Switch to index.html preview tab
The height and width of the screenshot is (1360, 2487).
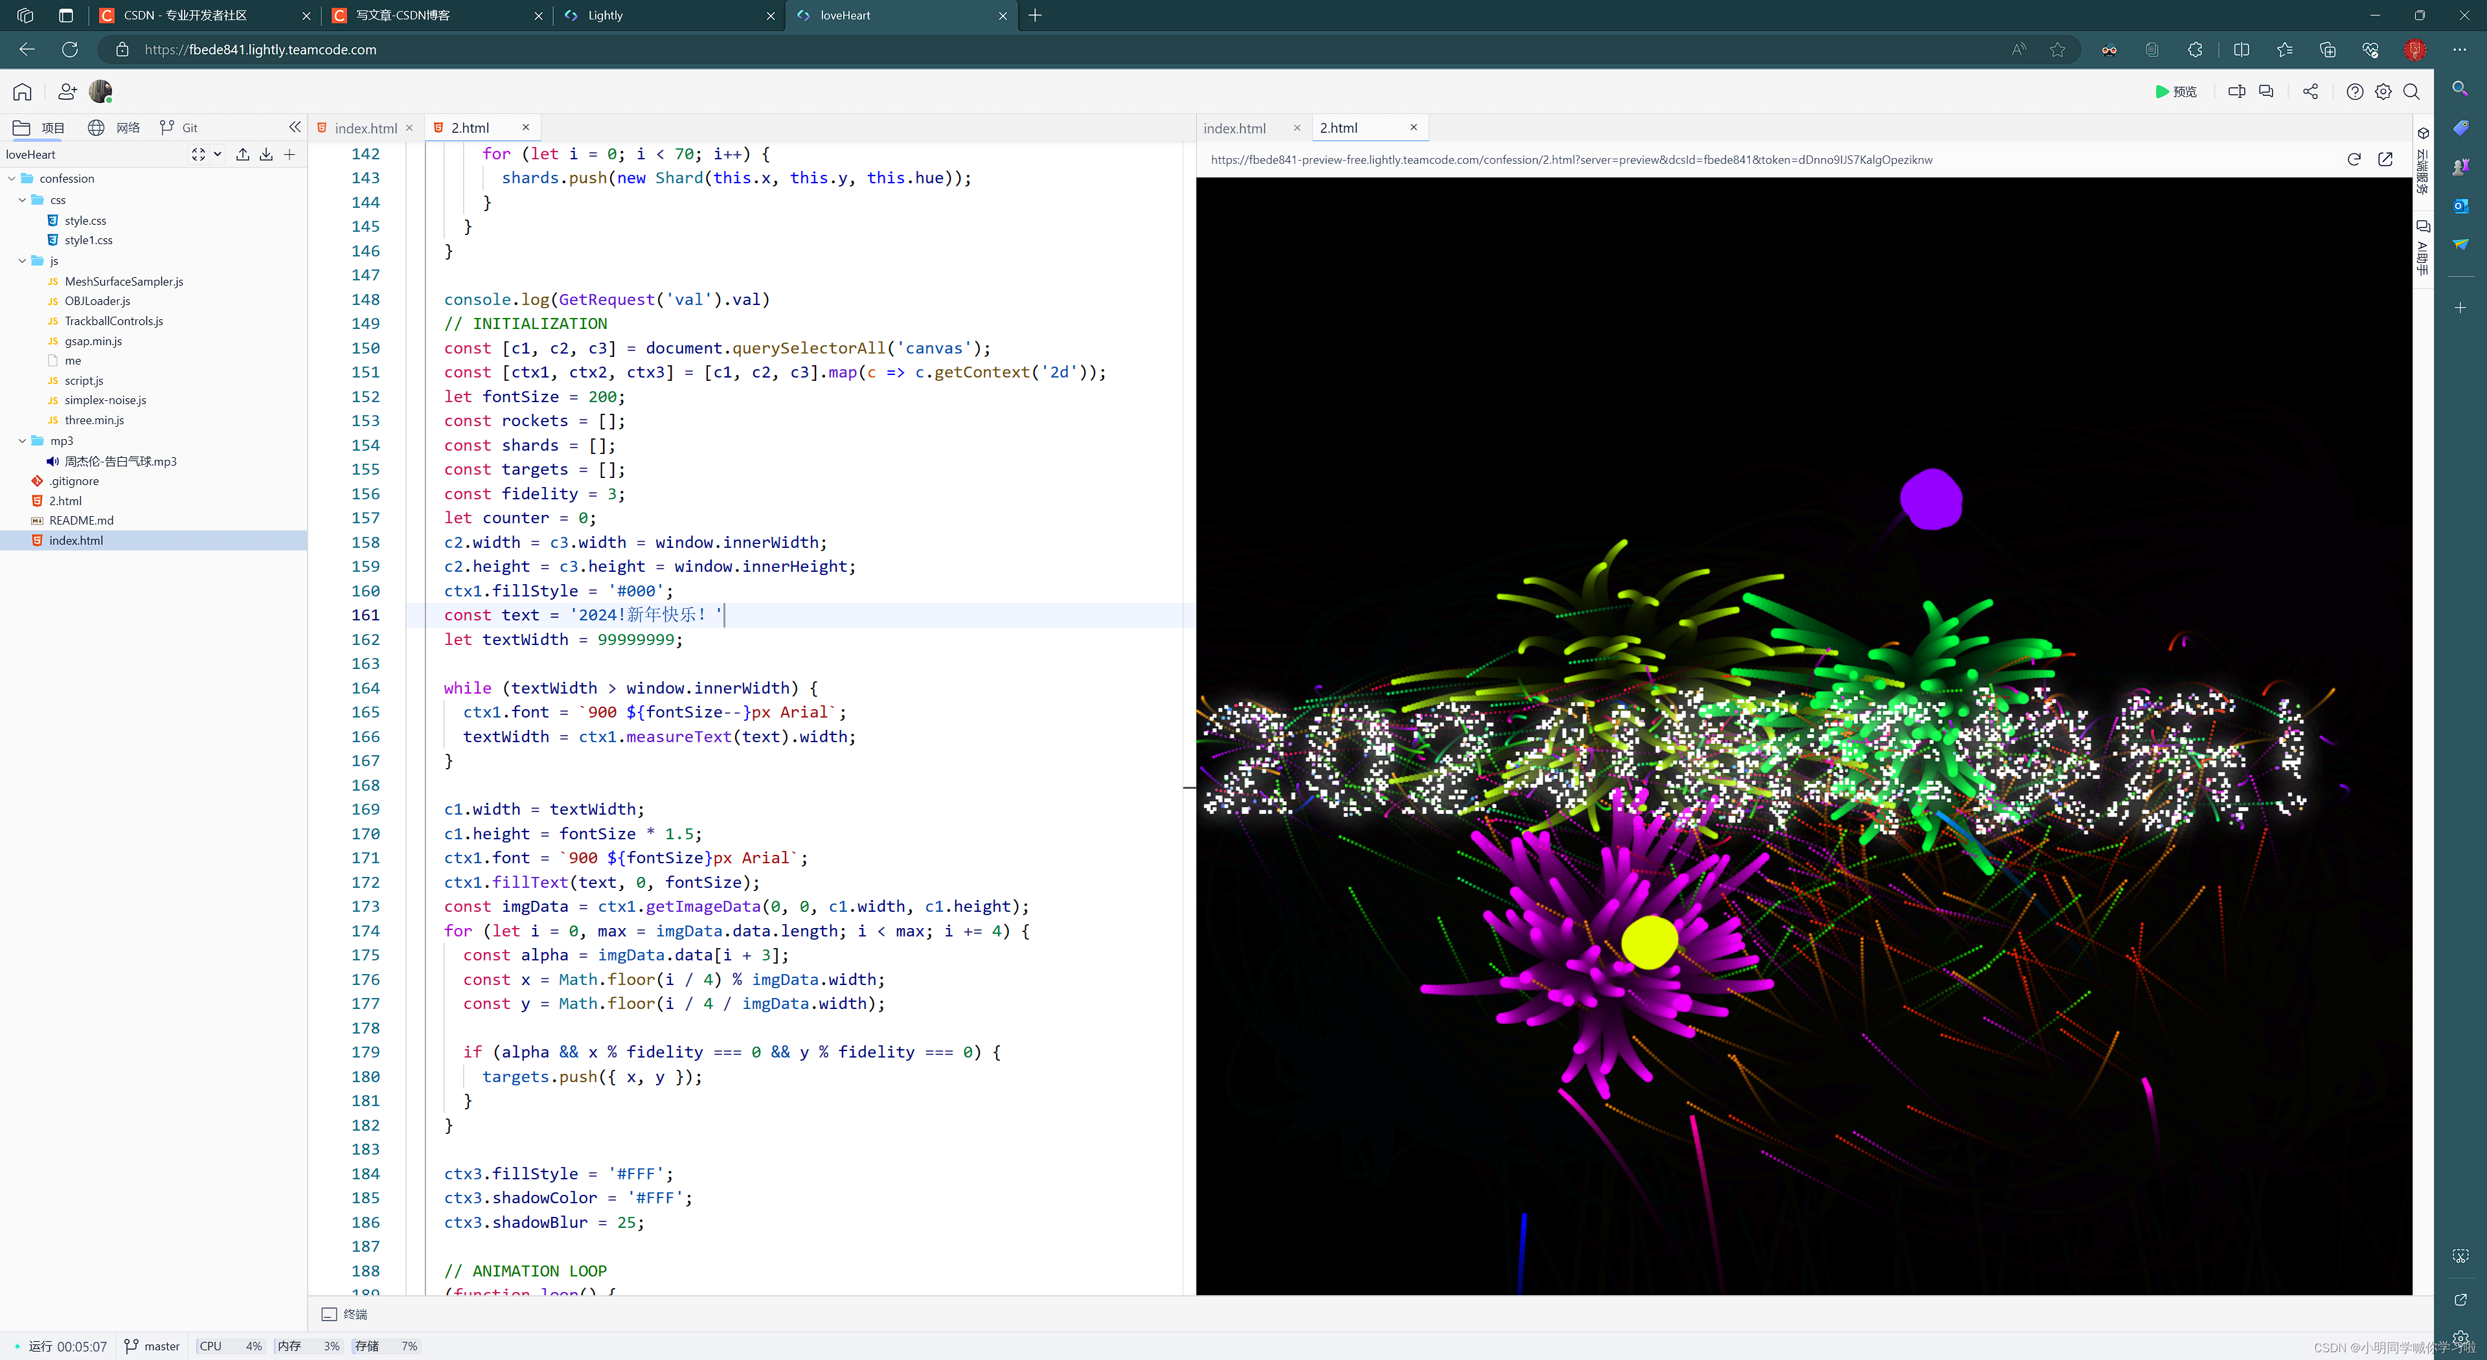click(x=1234, y=128)
